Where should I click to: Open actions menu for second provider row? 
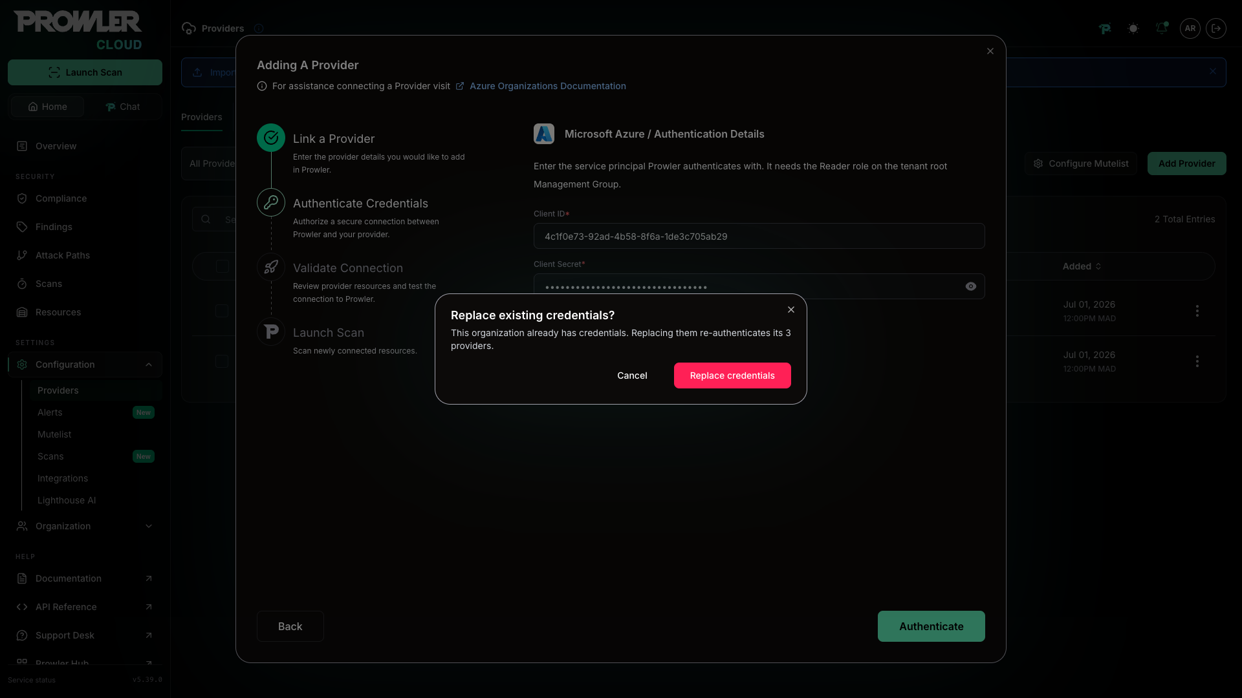[x=1197, y=361]
